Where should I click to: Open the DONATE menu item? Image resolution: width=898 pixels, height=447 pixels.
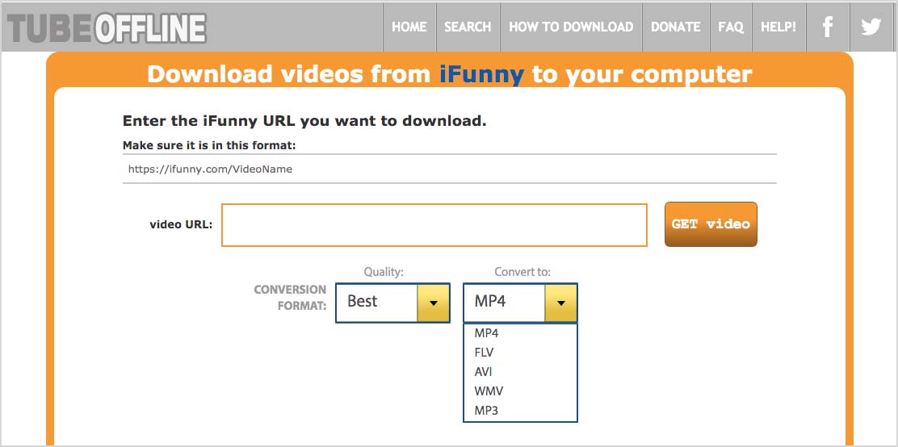(676, 27)
